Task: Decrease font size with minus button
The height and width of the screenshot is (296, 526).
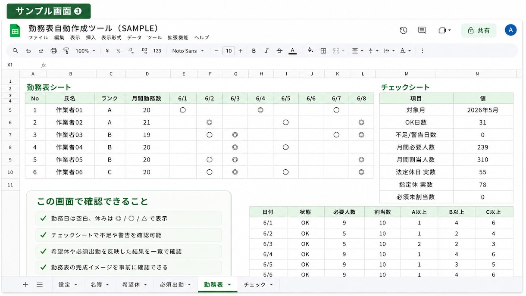Action: (216, 51)
